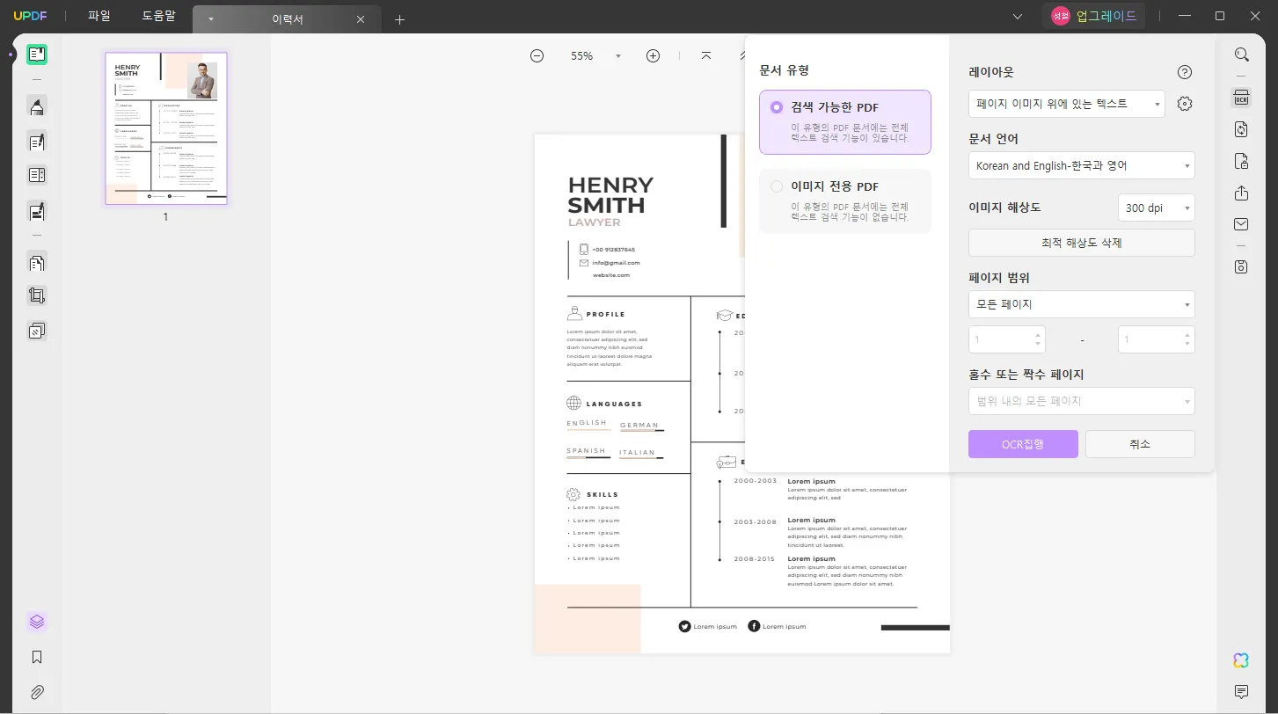Screen dimensions: 1278x714
Task: Click the zoom in plus icon
Action: click(653, 55)
